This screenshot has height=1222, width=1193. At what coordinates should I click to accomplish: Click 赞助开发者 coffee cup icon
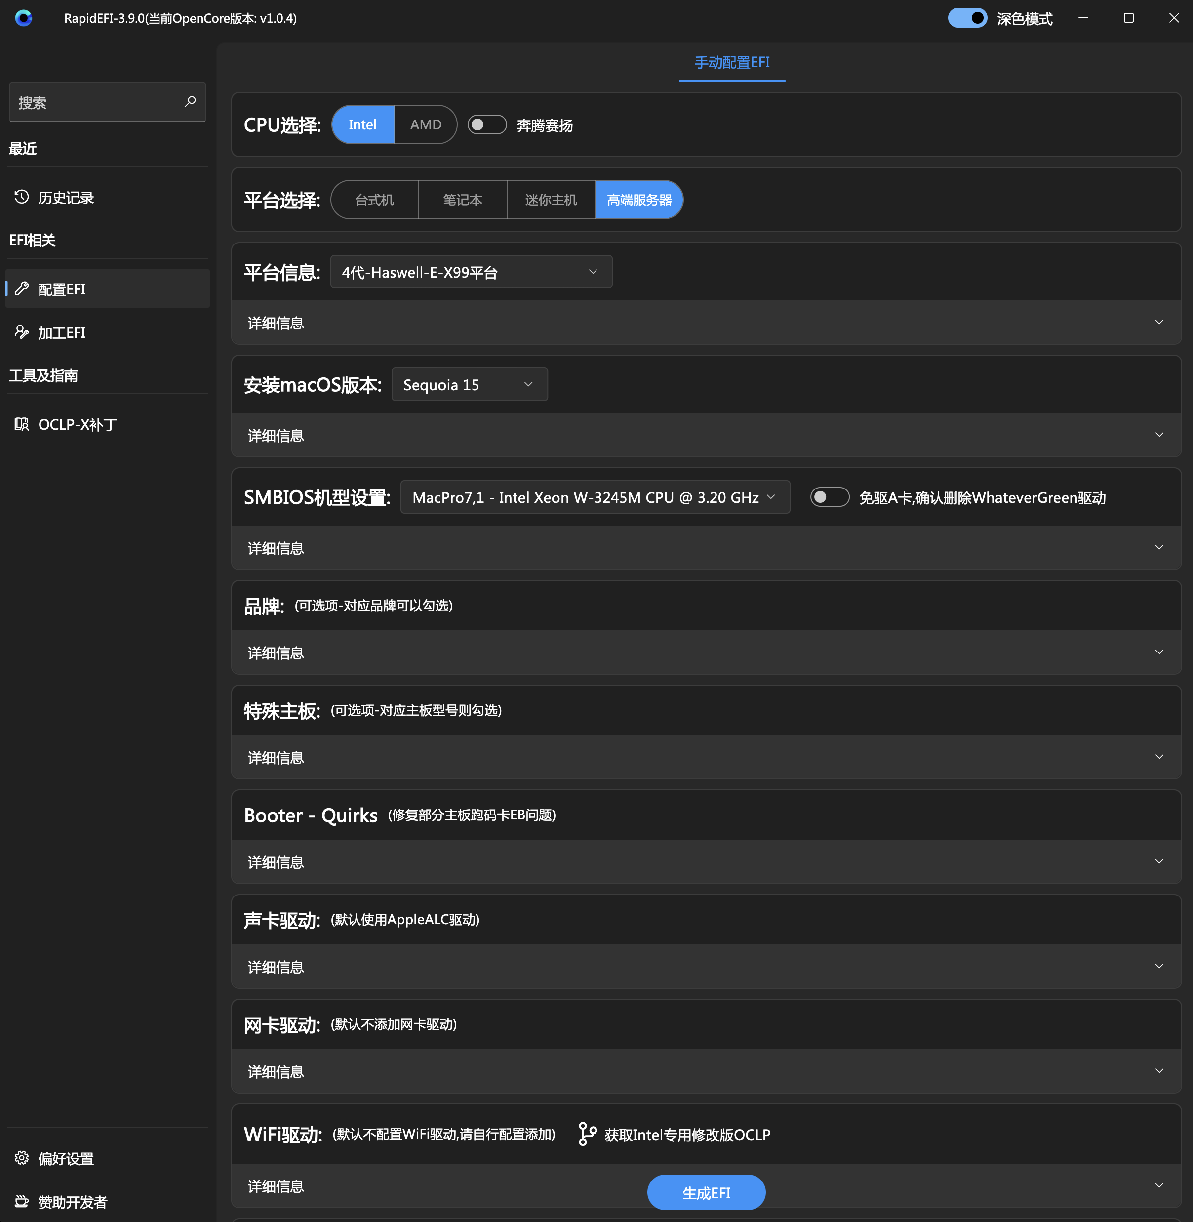click(22, 1201)
